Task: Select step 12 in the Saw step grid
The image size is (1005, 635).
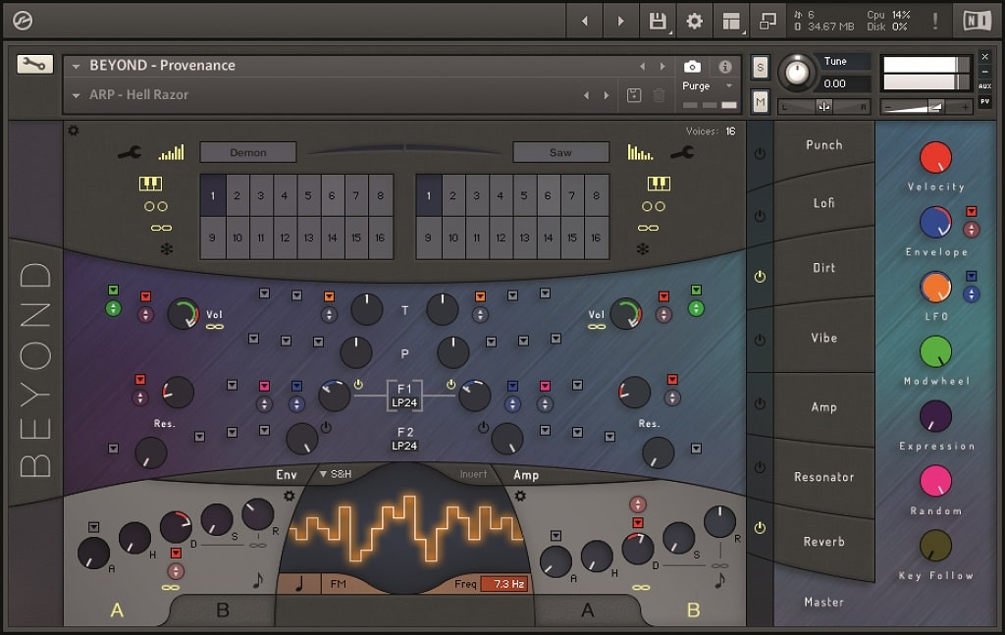Action: coord(501,238)
